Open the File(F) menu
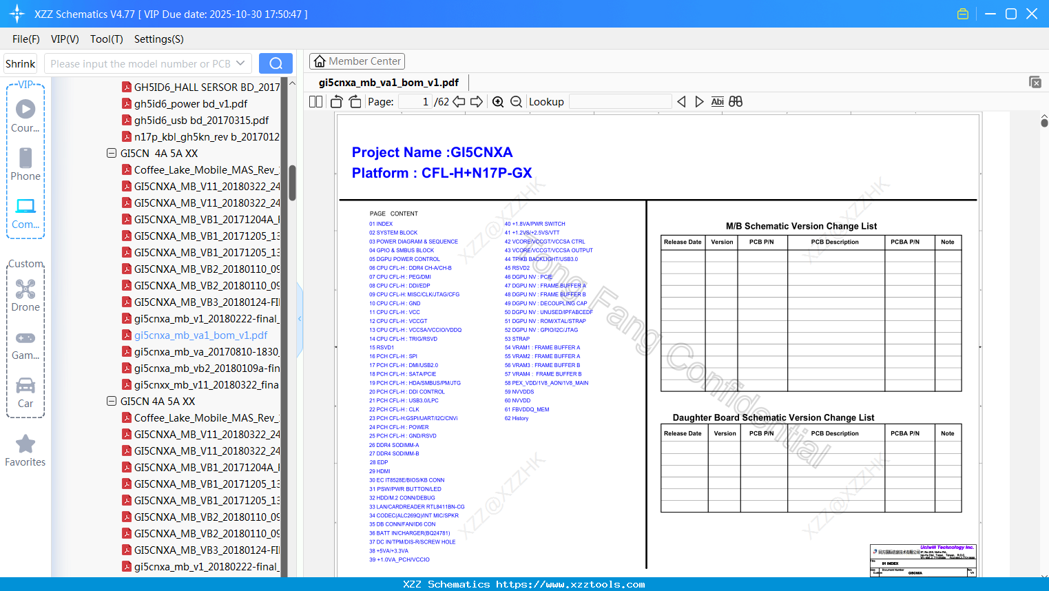This screenshot has height=591, width=1049. (x=26, y=39)
